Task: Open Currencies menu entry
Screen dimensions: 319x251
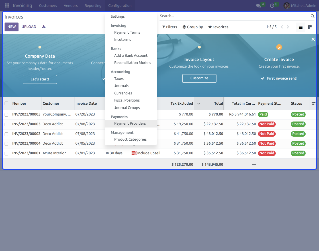Action: (123, 93)
